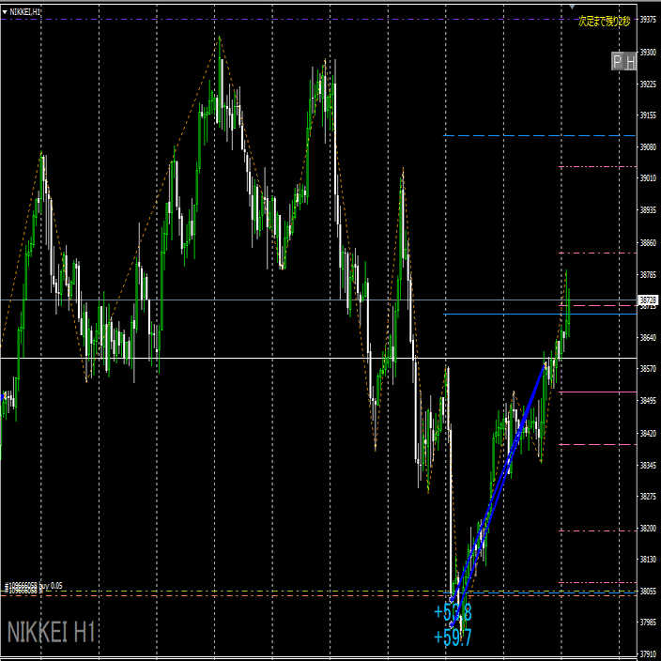661x661 pixels.
Task: Click the 39225 price on the scale
Action: (x=649, y=84)
